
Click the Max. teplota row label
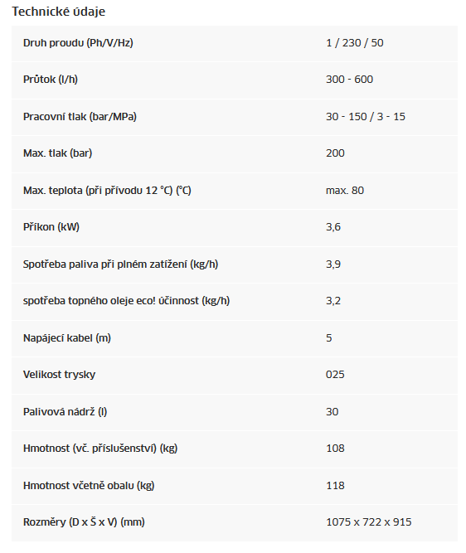107,191
